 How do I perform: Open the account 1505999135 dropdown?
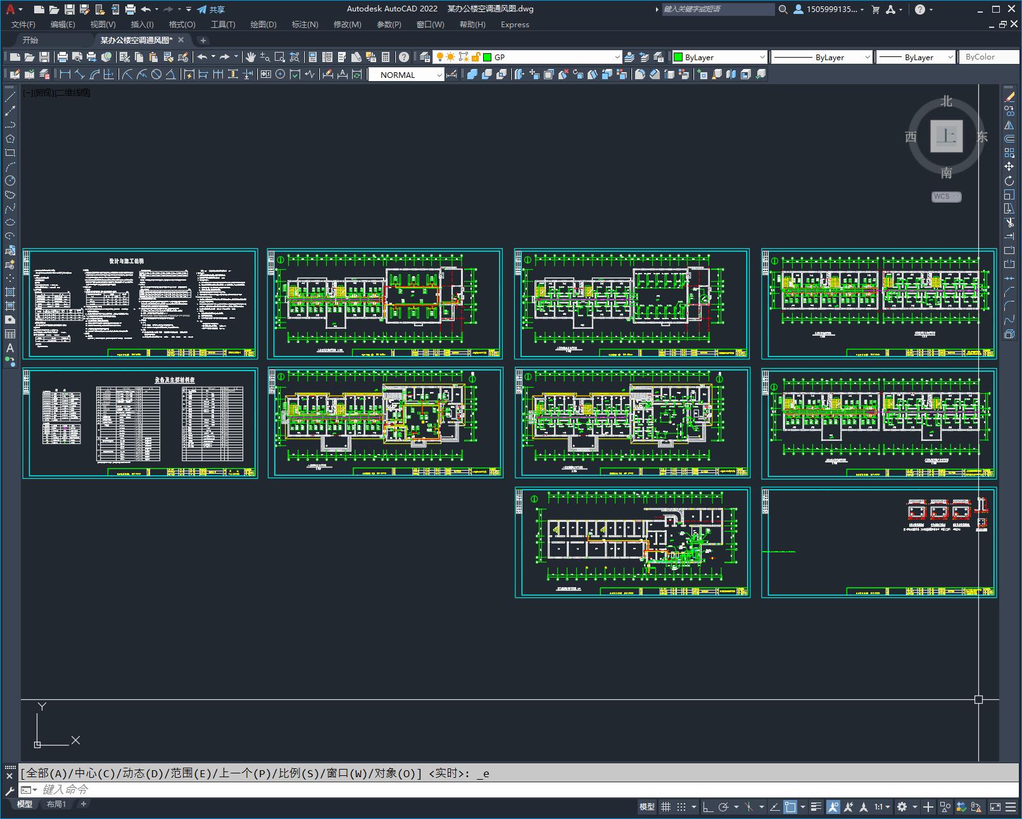[x=829, y=10]
